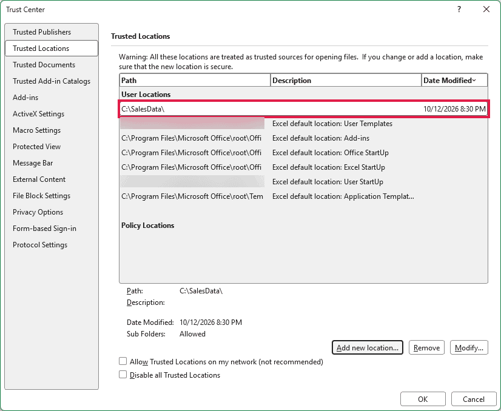Select the Add-ins default location row
This screenshot has width=501, height=411.
pyautogui.click(x=303, y=138)
